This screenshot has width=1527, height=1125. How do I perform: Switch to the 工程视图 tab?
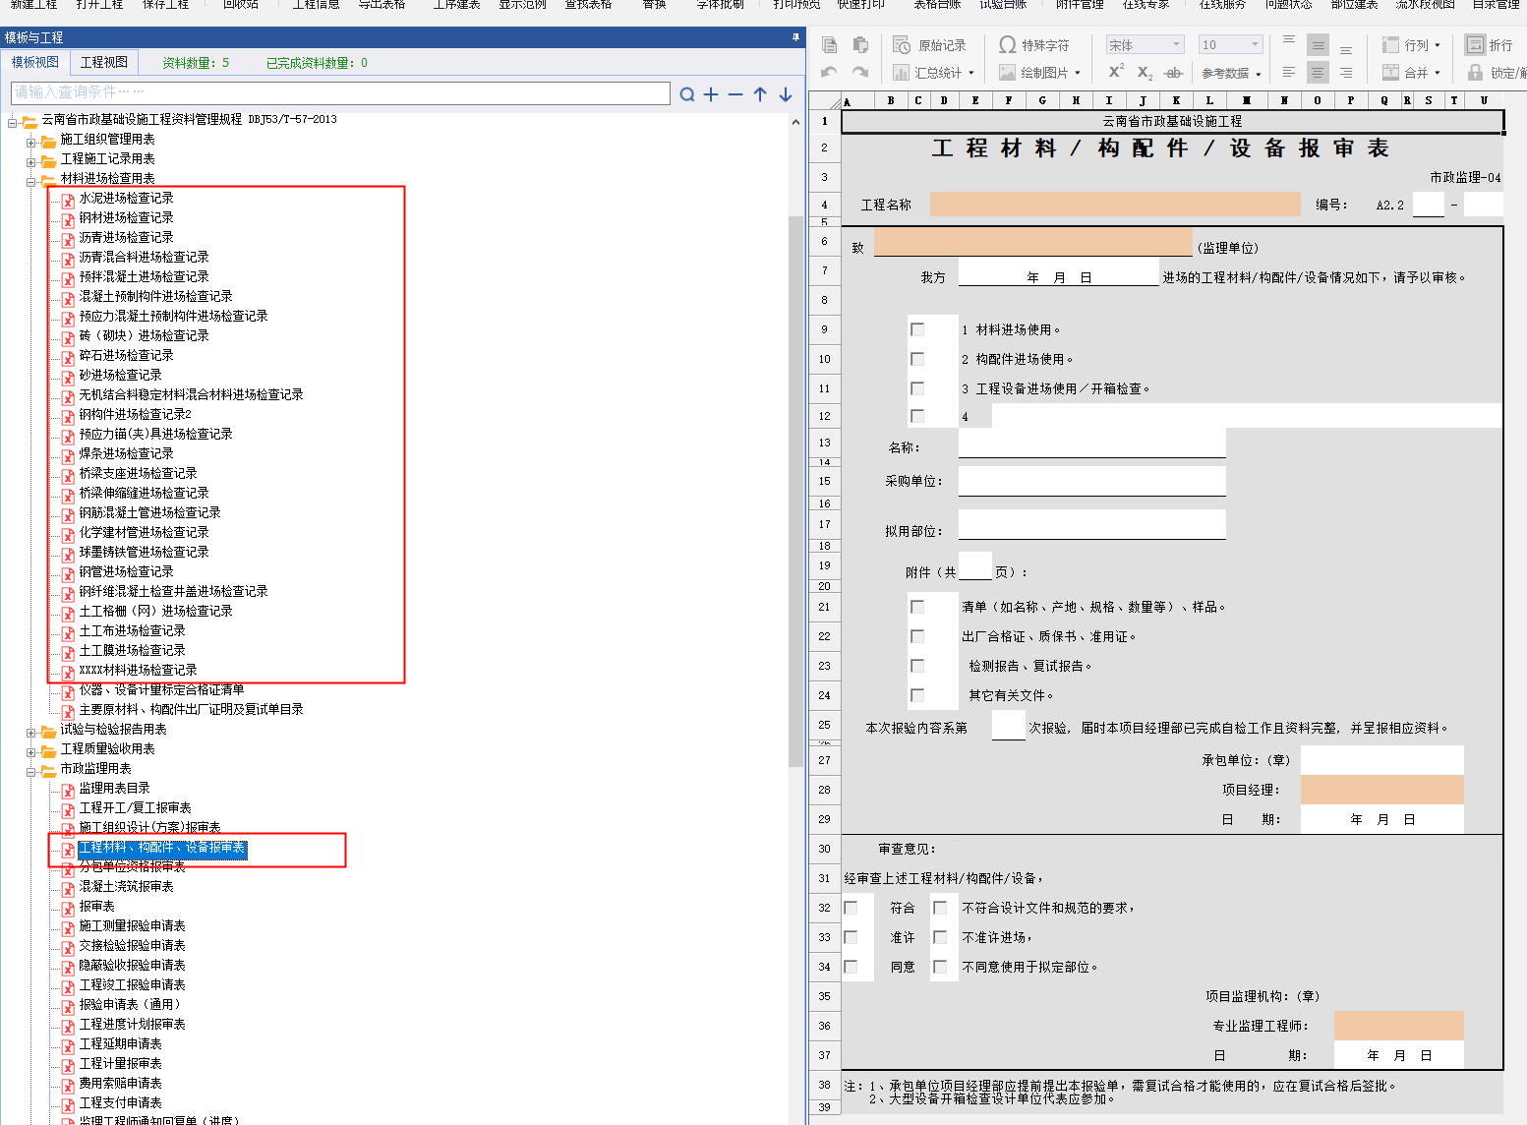click(x=104, y=62)
